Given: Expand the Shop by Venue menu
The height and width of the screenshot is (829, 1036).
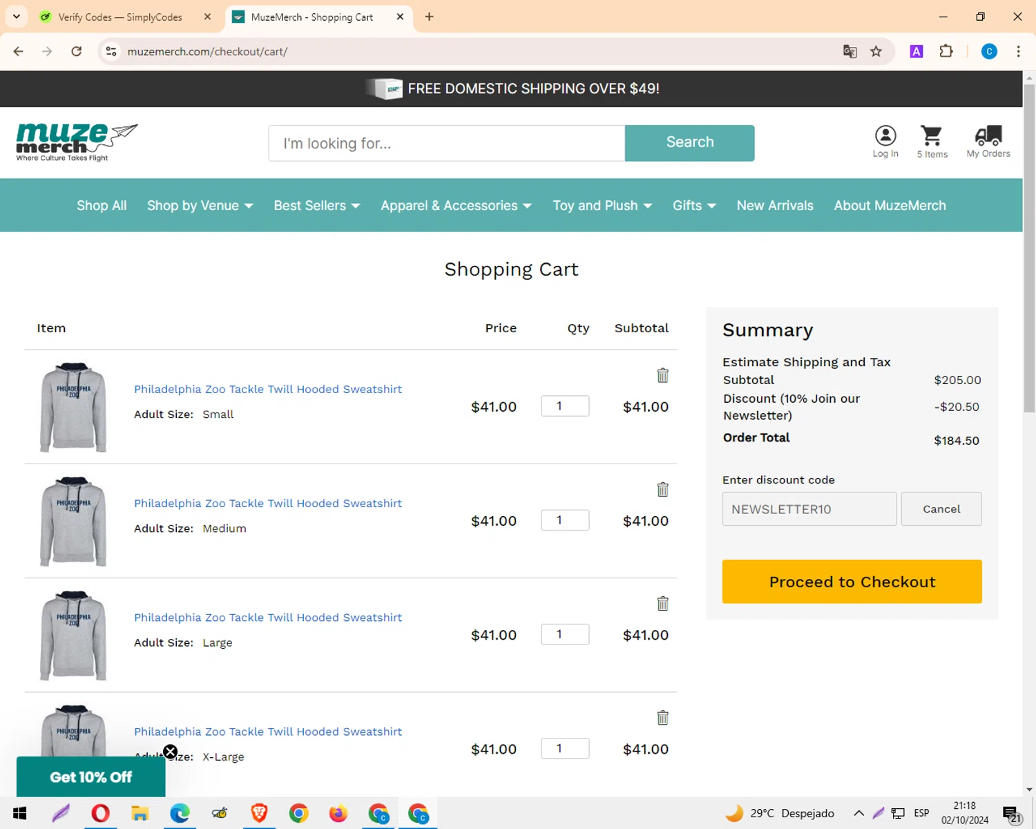Looking at the screenshot, I should tap(200, 205).
